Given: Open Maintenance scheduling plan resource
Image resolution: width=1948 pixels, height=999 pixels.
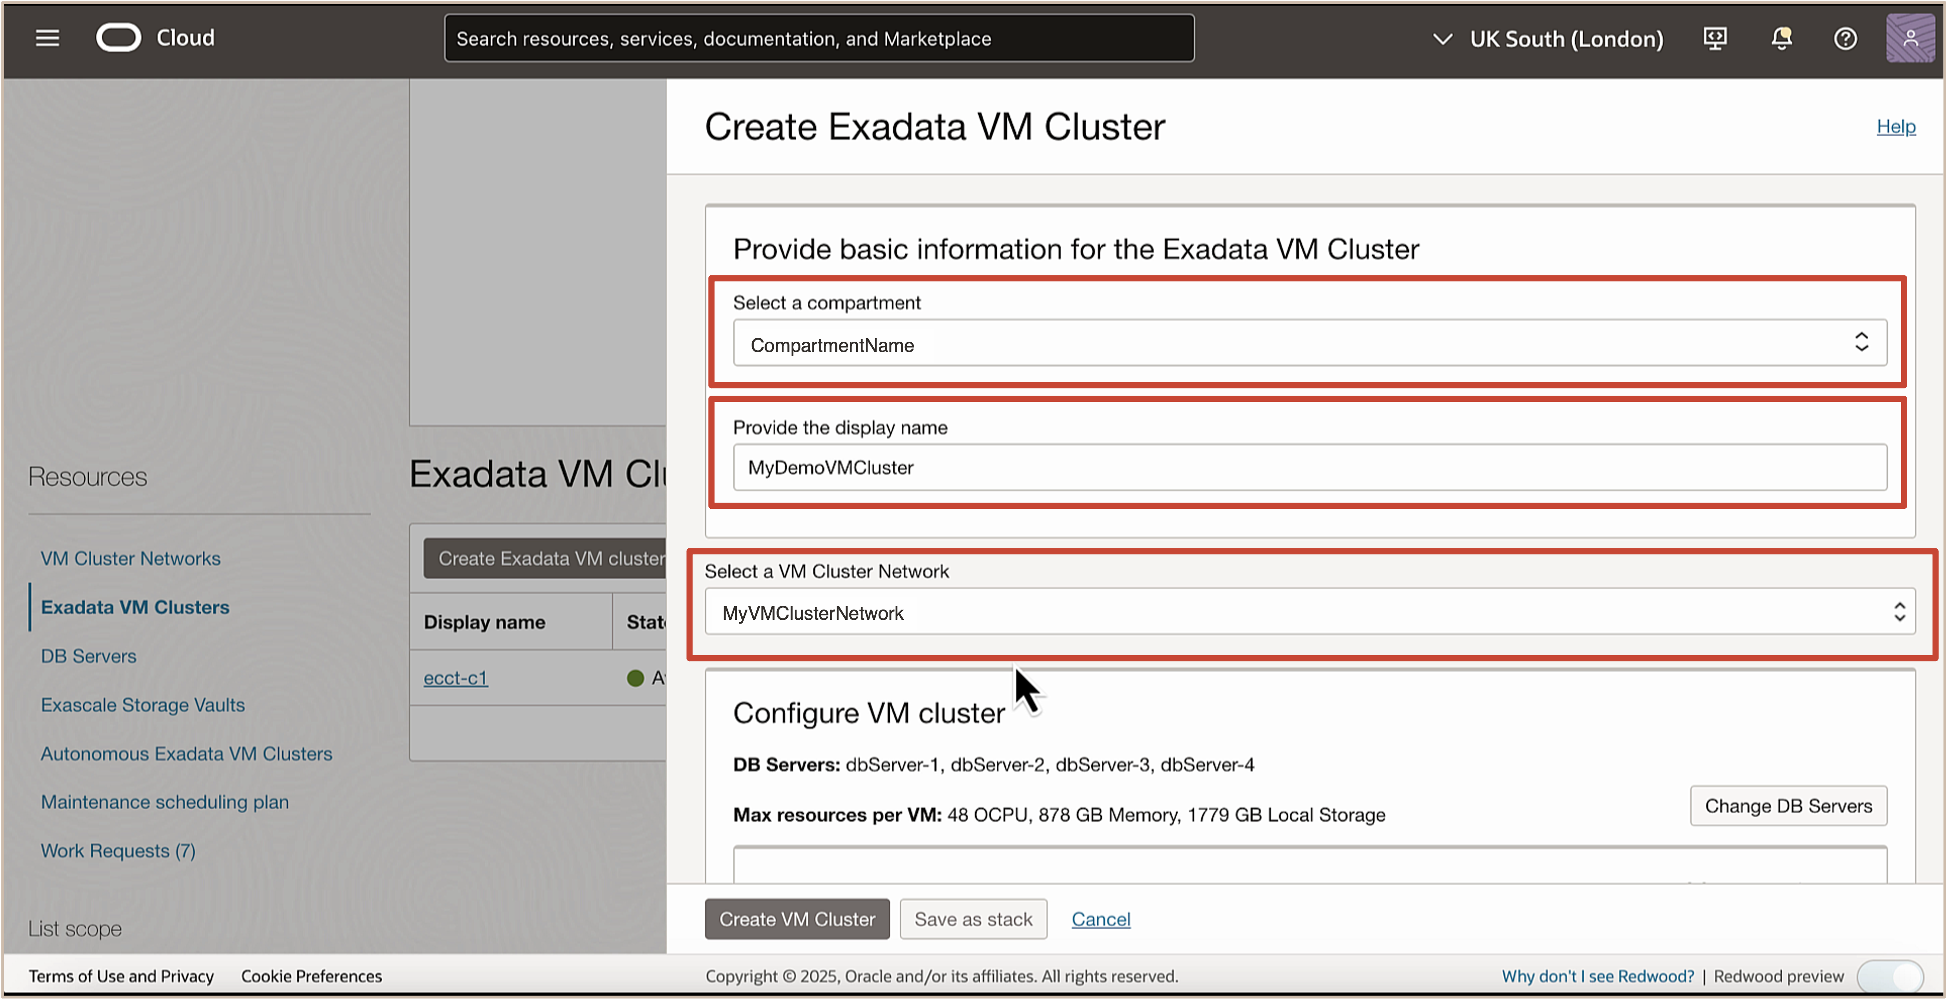Looking at the screenshot, I should tap(165, 802).
